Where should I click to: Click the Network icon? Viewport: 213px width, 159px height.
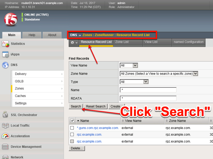(5, 157)
